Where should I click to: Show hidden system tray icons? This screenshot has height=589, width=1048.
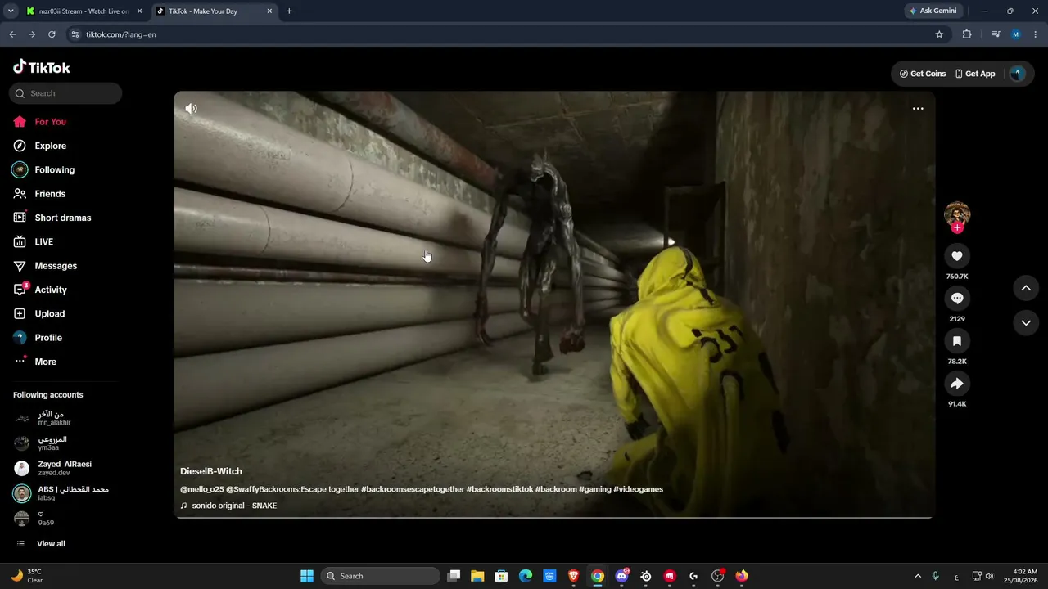click(x=918, y=576)
